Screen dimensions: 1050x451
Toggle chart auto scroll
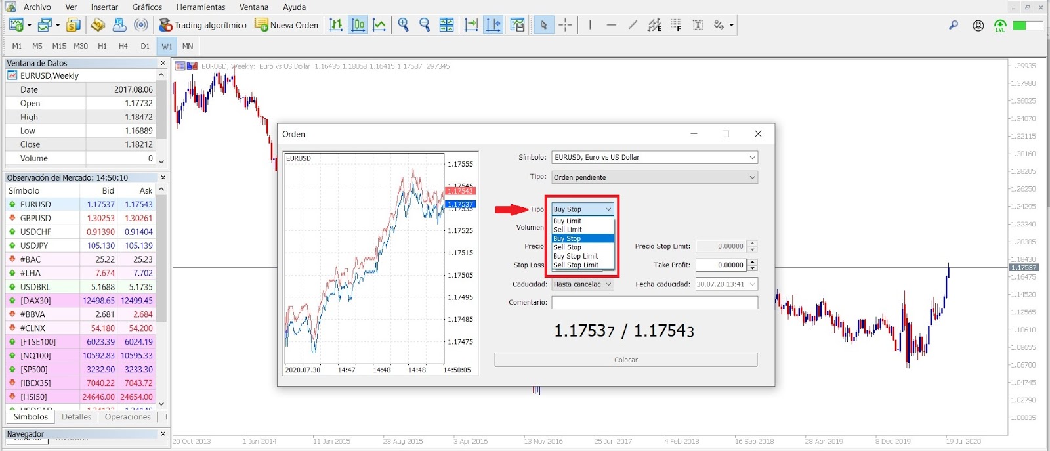pyautogui.click(x=471, y=25)
